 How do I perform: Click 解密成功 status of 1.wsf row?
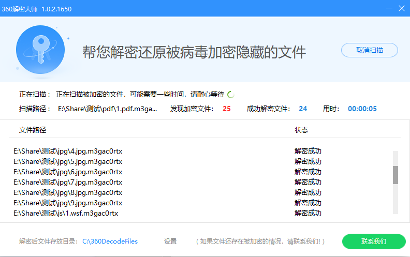point(308,213)
